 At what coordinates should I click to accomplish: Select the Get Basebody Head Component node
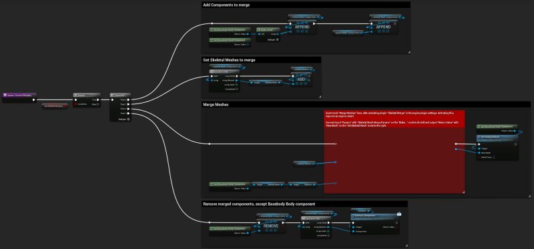(230, 42)
